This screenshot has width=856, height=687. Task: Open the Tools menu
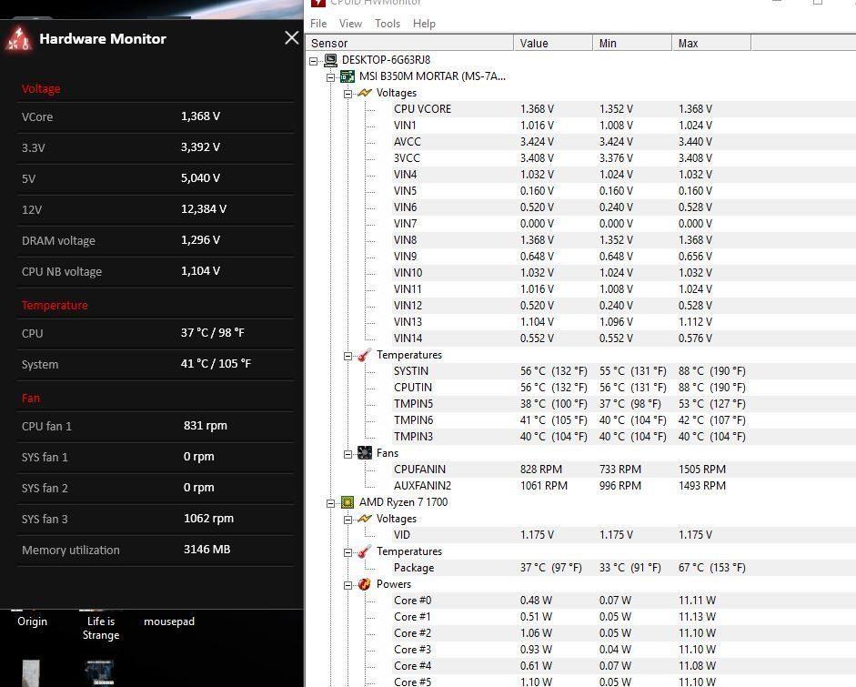387,24
